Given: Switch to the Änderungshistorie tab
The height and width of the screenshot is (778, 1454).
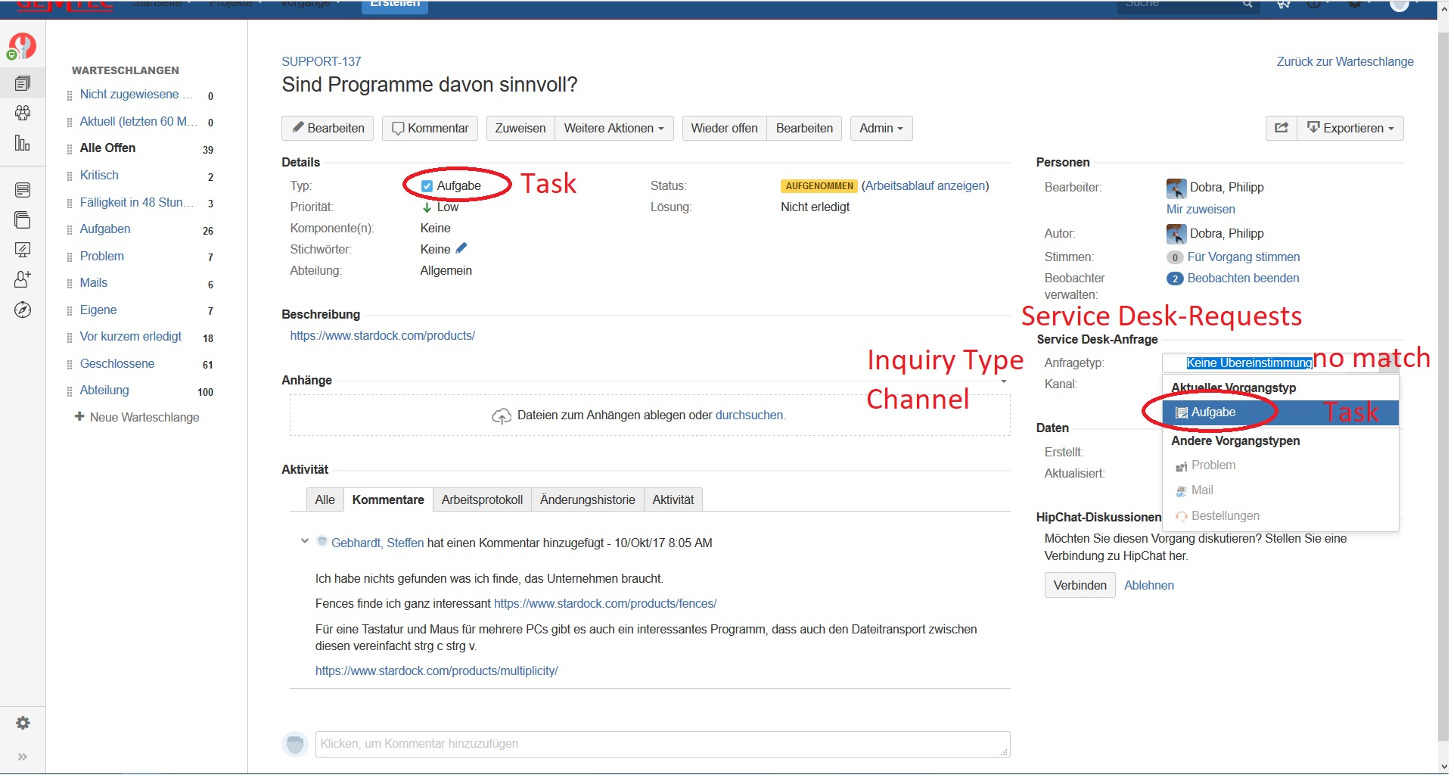Looking at the screenshot, I should 587,499.
